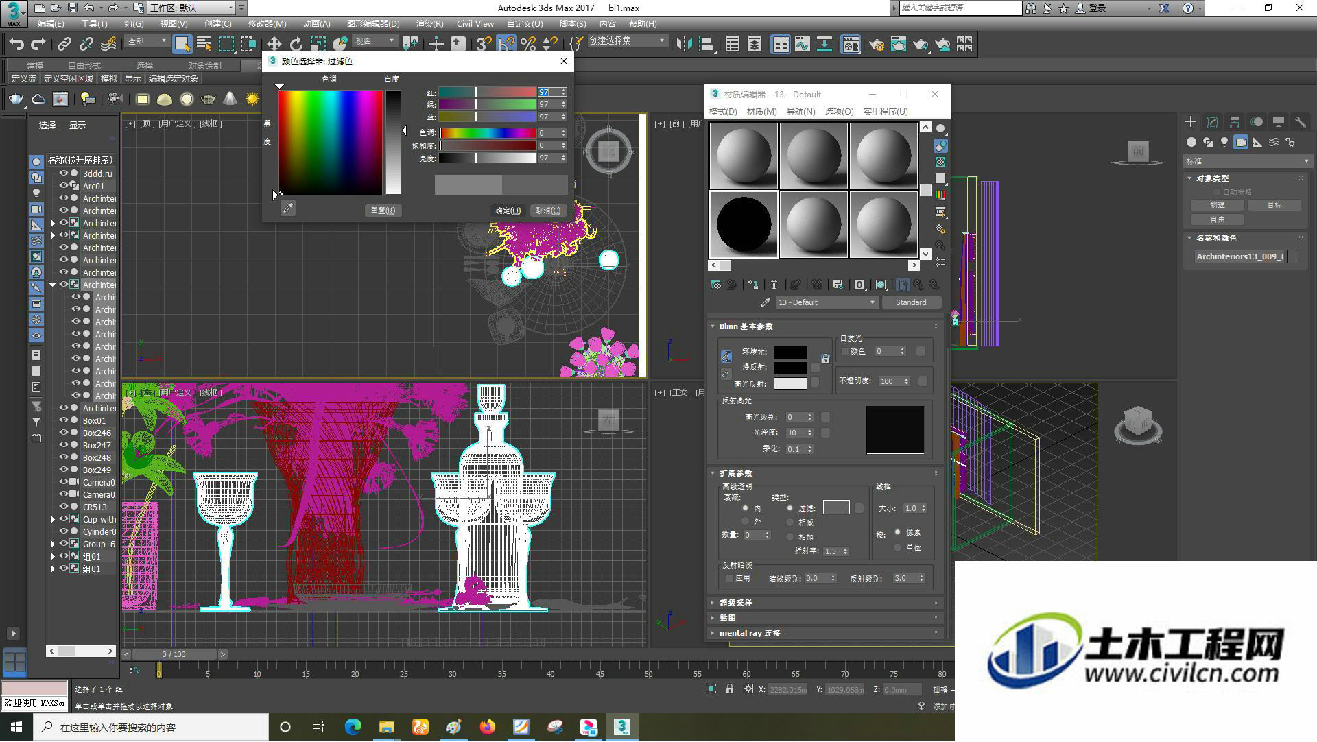Select 单位 wire size radio button
The height and width of the screenshot is (742, 1317).
pos(897,548)
